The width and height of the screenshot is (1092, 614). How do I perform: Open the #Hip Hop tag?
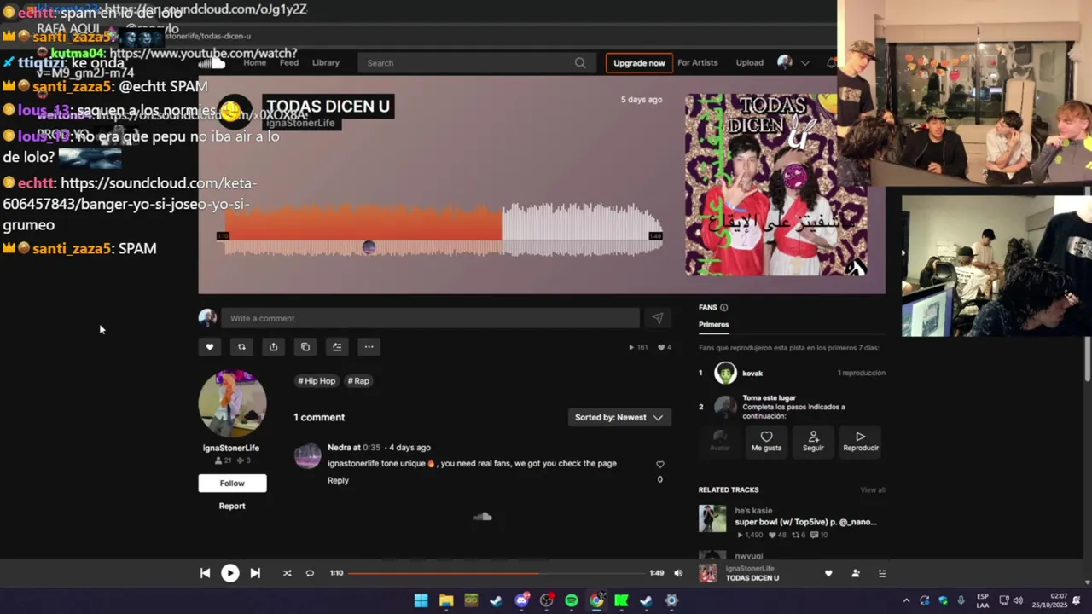pos(317,381)
